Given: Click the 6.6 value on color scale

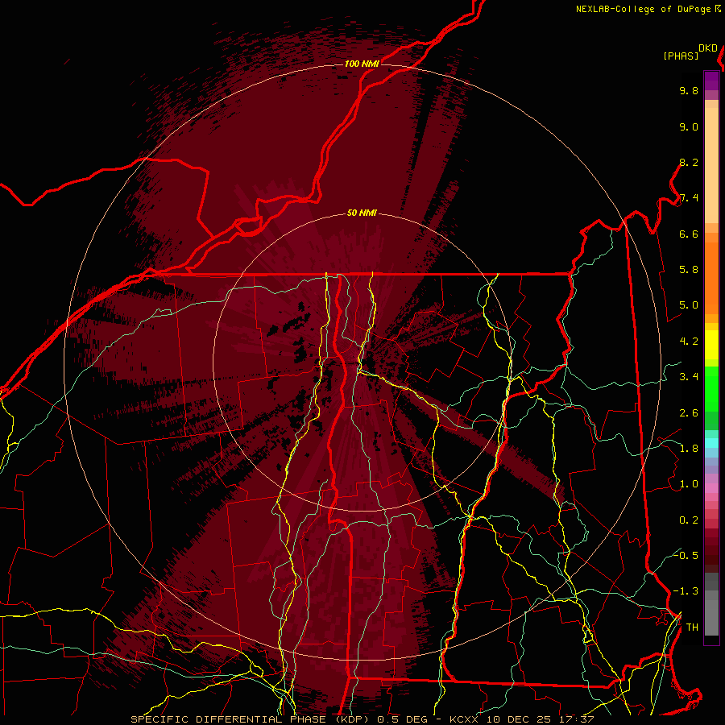Looking at the screenshot, I should [x=689, y=234].
